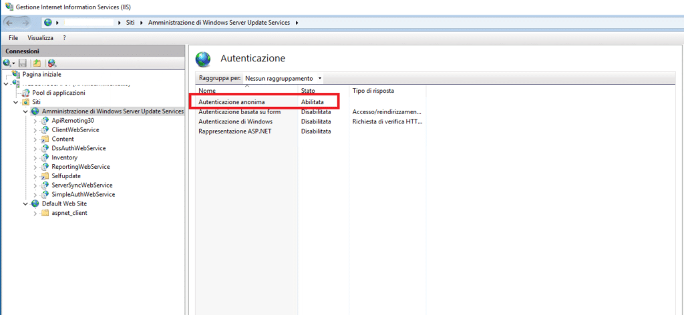684x315 pixels.
Task: Select the Default Web Site tree item
Action: click(64, 204)
